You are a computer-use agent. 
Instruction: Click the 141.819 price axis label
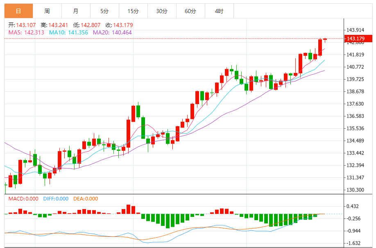(355, 55)
